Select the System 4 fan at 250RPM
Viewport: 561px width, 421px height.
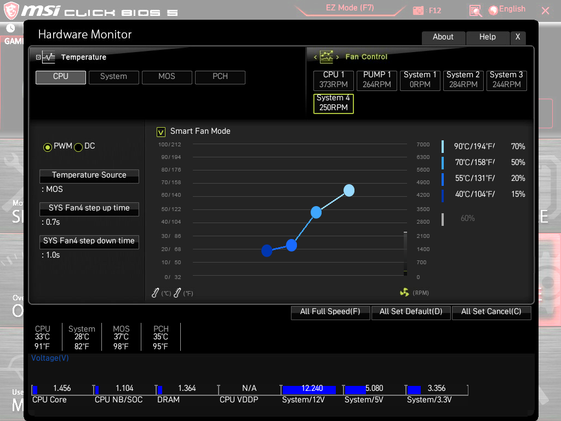[x=334, y=104]
